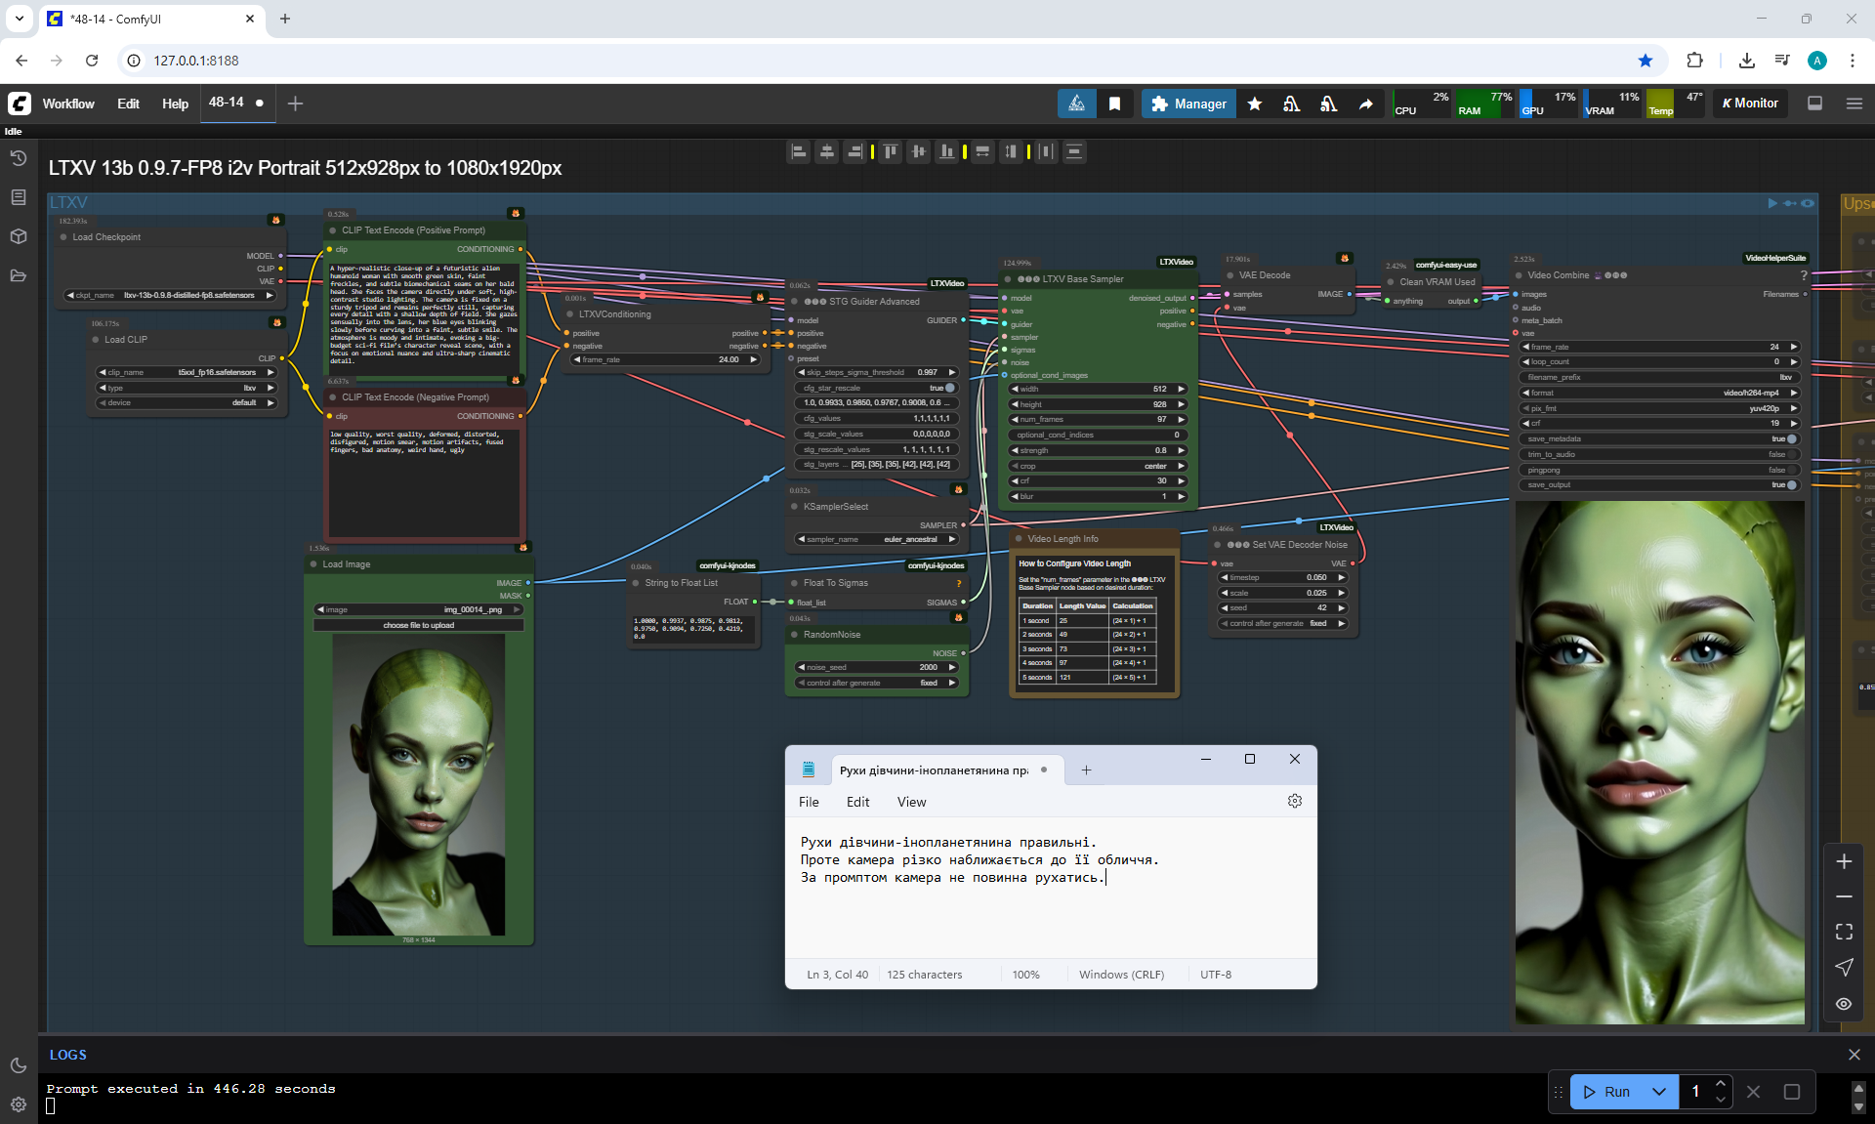Click the bookmark icon in top toolbar
1875x1124 pixels.
1114,104
